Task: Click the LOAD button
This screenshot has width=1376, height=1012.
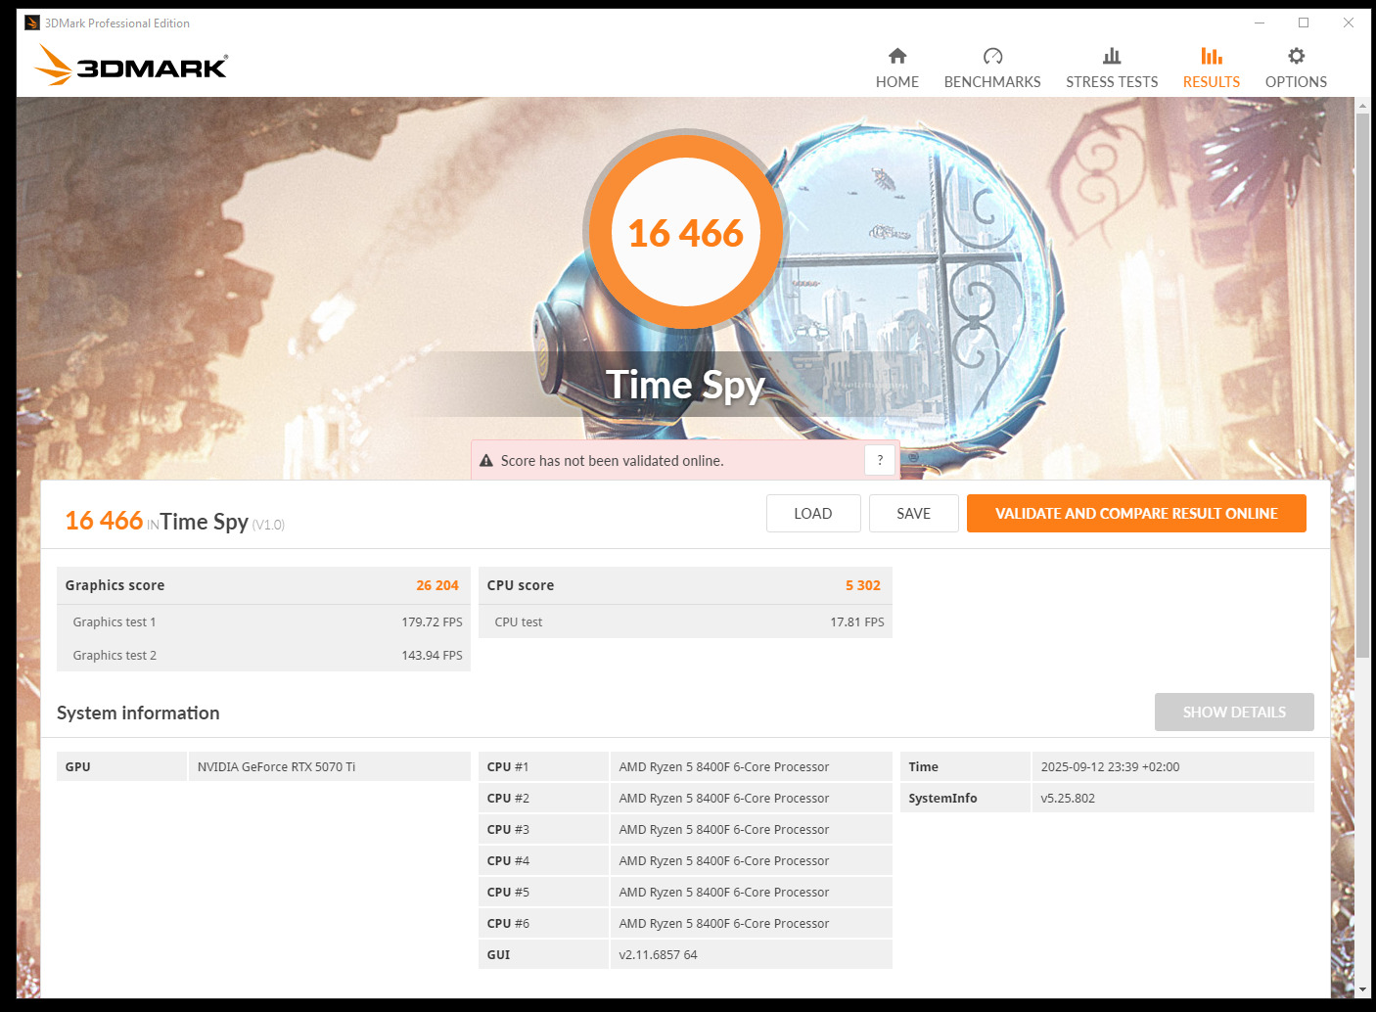Action: click(813, 514)
